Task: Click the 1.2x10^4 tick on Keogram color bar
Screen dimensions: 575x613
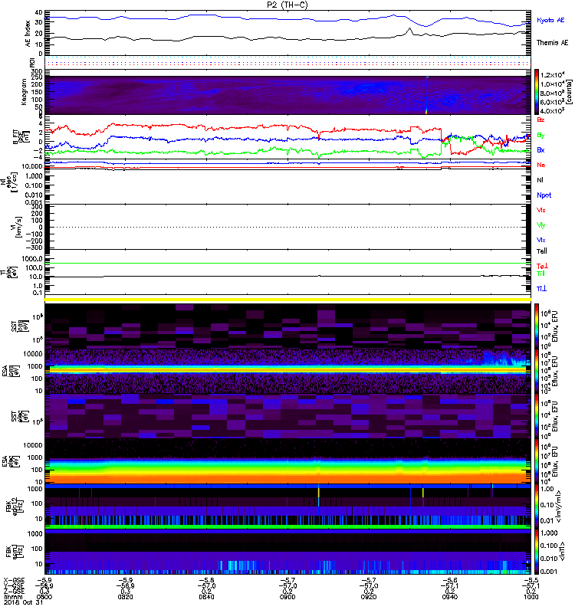Action: click(551, 75)
